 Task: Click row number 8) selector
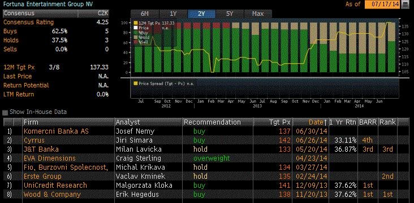coord(10,195)
